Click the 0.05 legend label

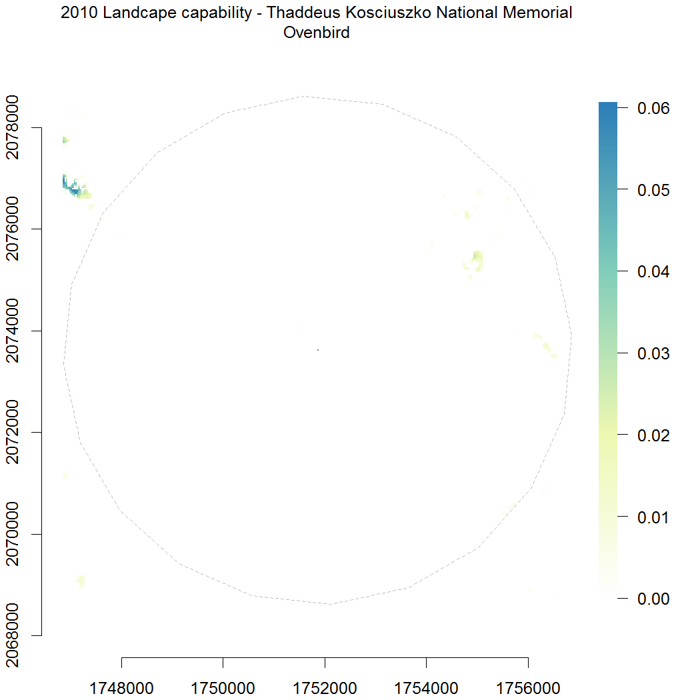click(653, 190)
